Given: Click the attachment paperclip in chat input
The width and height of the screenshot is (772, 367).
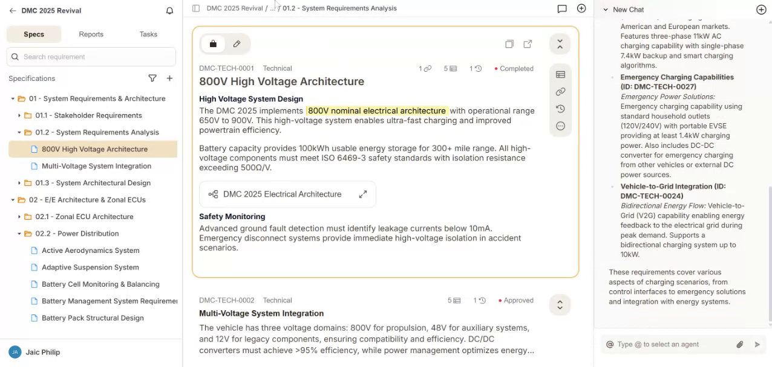Looking at the screenshot, I should (x=739, y=344).
